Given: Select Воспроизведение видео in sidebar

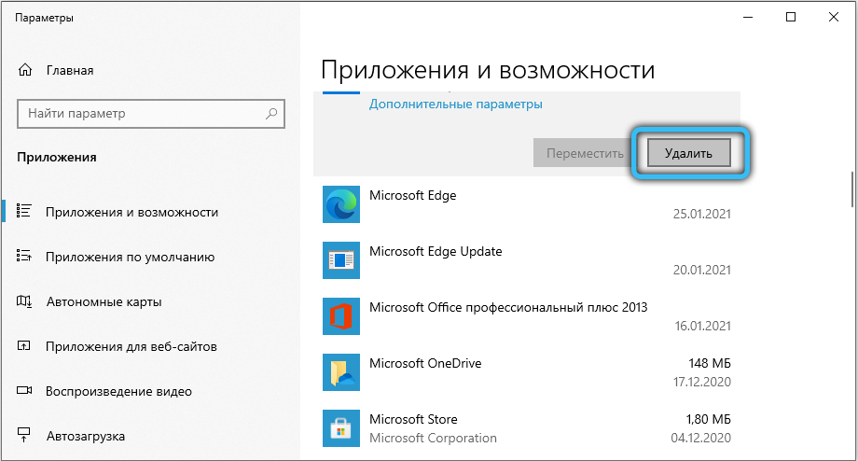Looking at the screenshot, I should pyautogui.click(x=118, y=391).
